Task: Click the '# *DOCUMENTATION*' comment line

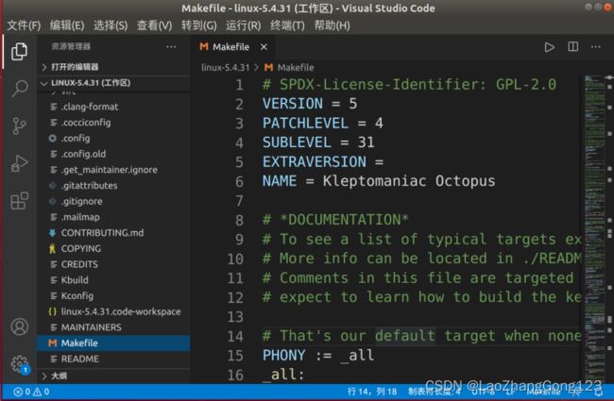Action: pyautogui.click(x=335, y=220)
